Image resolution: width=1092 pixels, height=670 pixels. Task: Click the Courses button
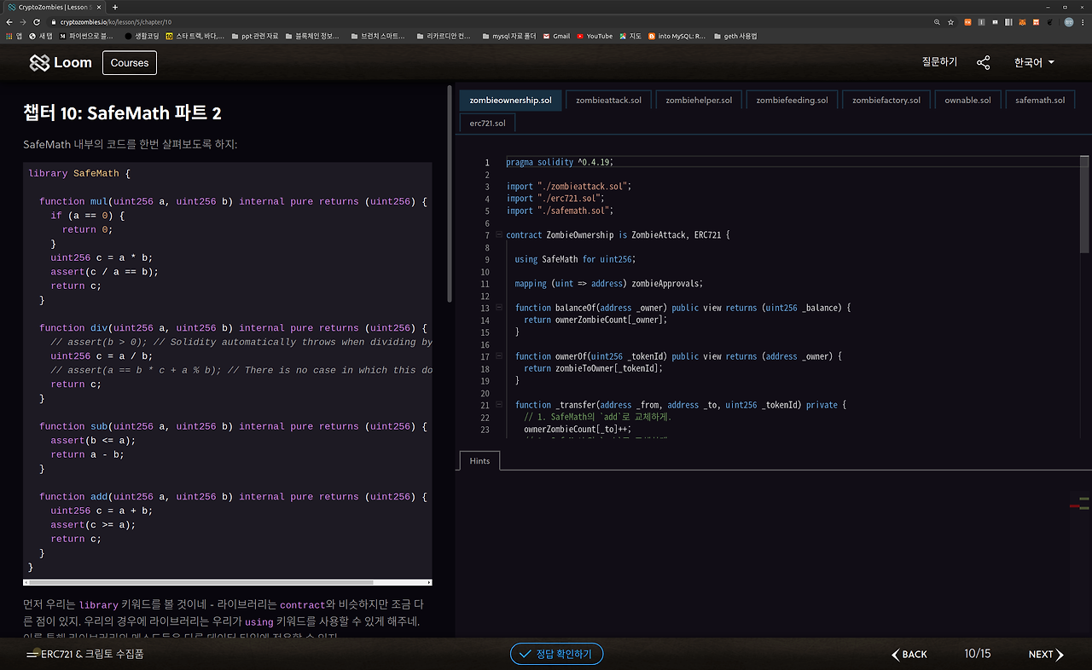(x=130, y=63)
